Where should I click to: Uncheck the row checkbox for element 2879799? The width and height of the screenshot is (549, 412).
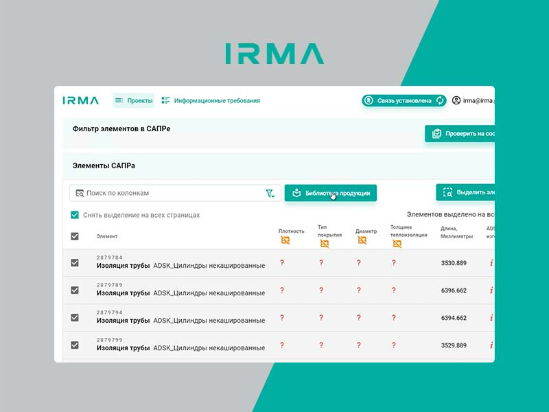pos(75,345)
